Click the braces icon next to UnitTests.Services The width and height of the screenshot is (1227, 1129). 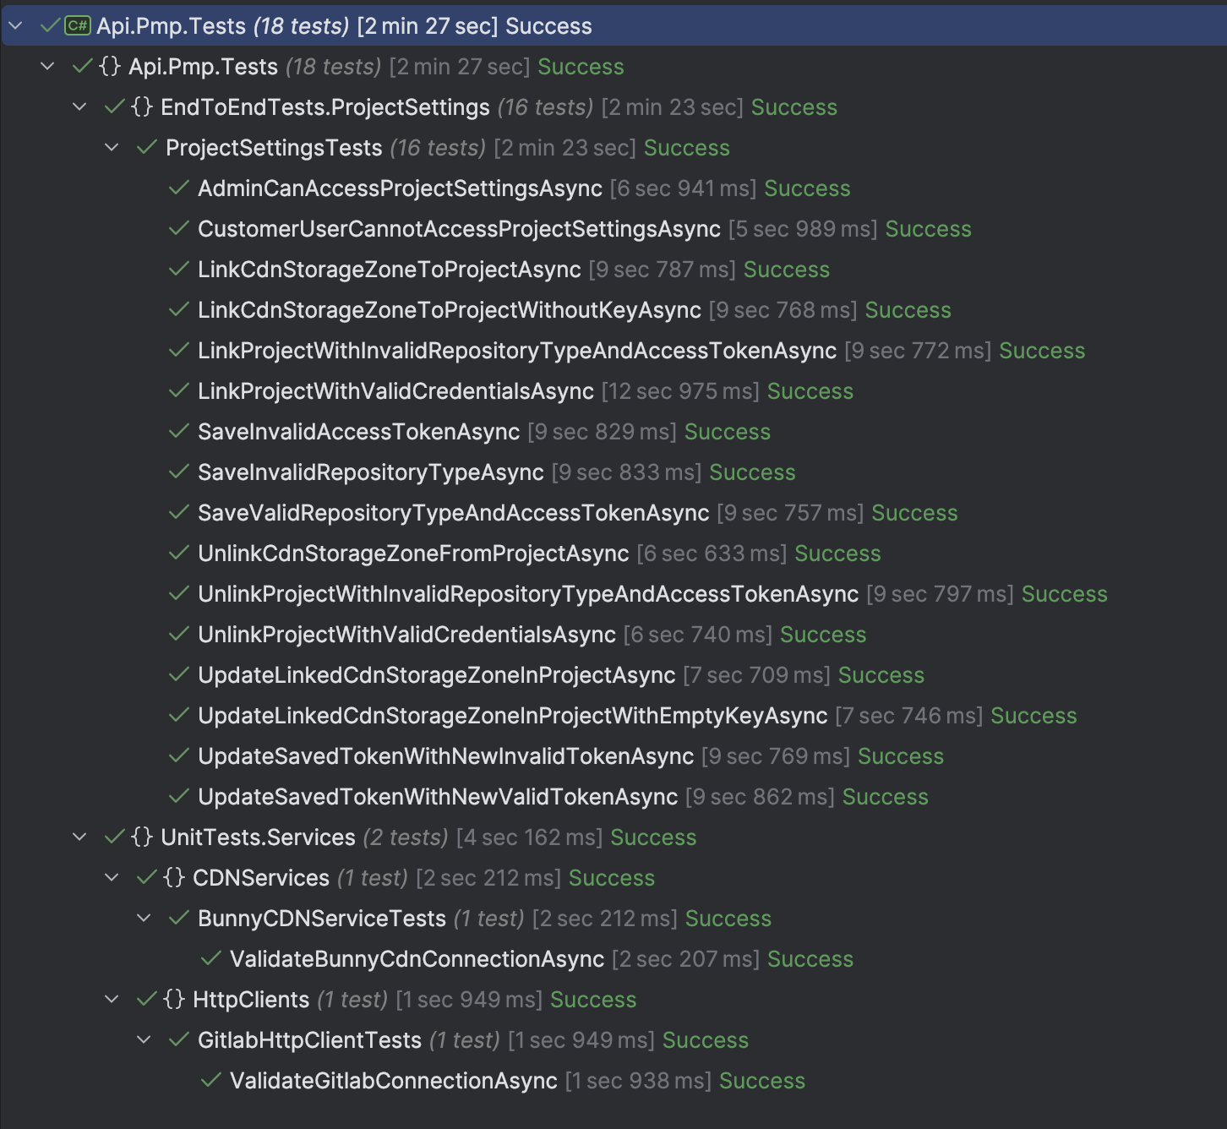pyautogui.click(x=142, y=837)
